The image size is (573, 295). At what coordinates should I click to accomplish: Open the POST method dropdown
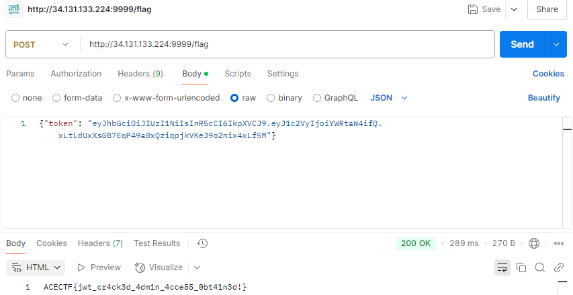click(41, 44)
